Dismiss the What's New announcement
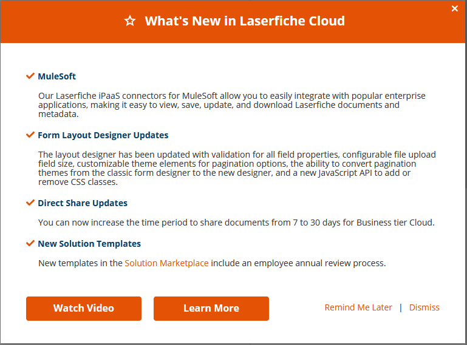The image size is (467, 345). [x=424, y=307]
